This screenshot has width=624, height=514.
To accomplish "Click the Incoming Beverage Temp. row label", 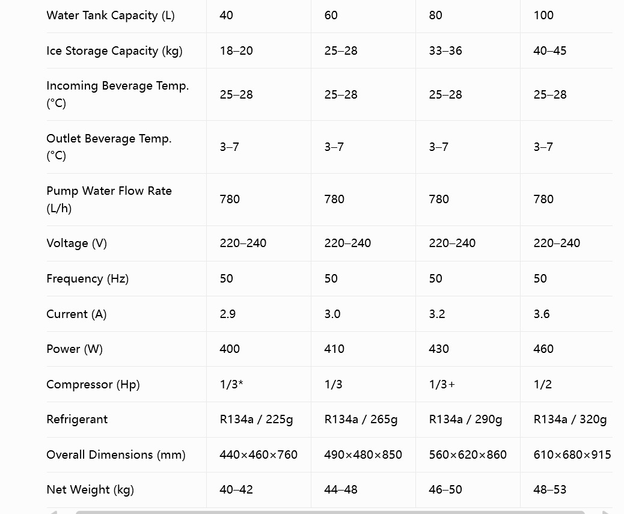I will click(x=117, y=94).
